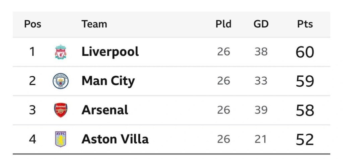This screenshot has height=159, width=343.
Task: Sort by the GD column header
Action: (261, 24)
